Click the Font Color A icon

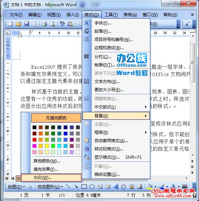(173, 187)
